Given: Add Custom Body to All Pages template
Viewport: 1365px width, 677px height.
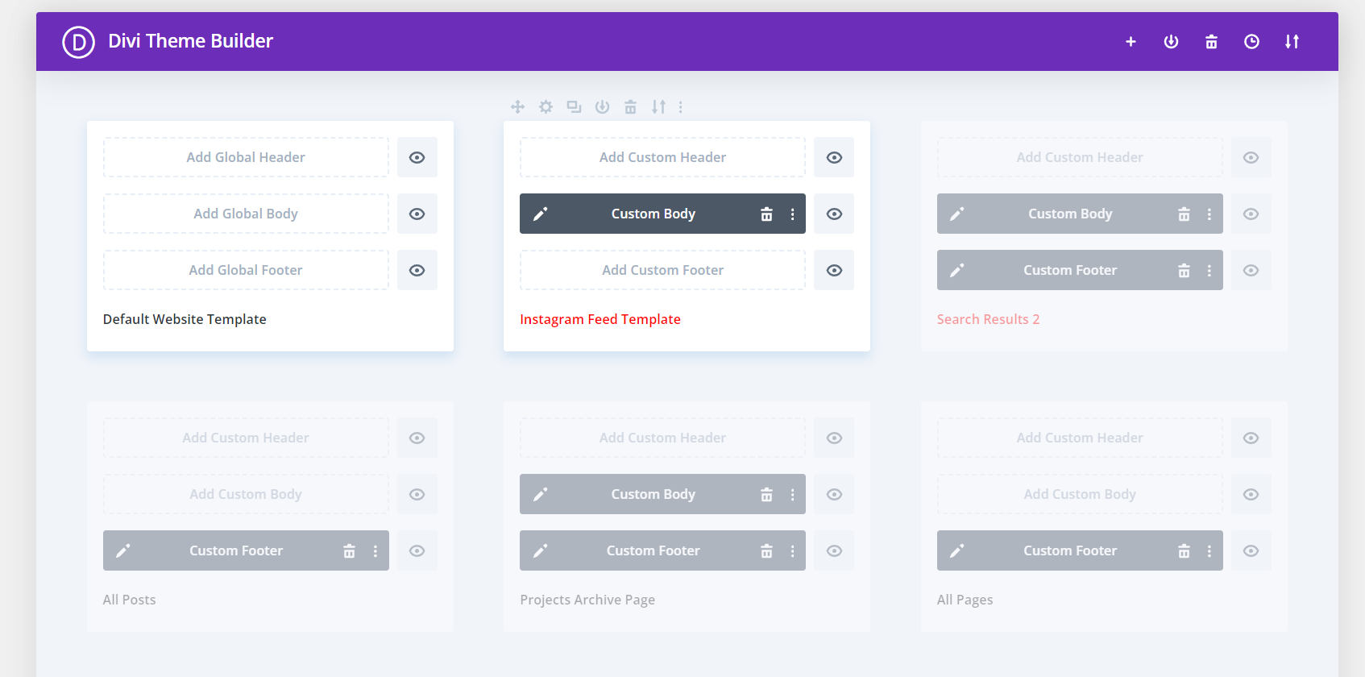Looking at the screenshot, I should point(1080,494).
